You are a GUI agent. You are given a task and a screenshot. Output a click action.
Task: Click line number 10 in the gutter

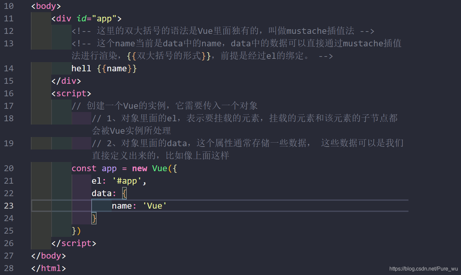(9, 6)
